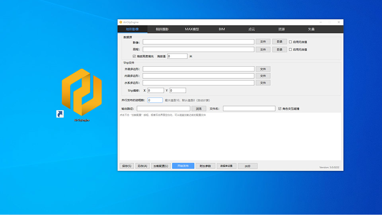Focus the 外裁多边形 input field
Screen dimensions: 382x215
tap(199, 69)
